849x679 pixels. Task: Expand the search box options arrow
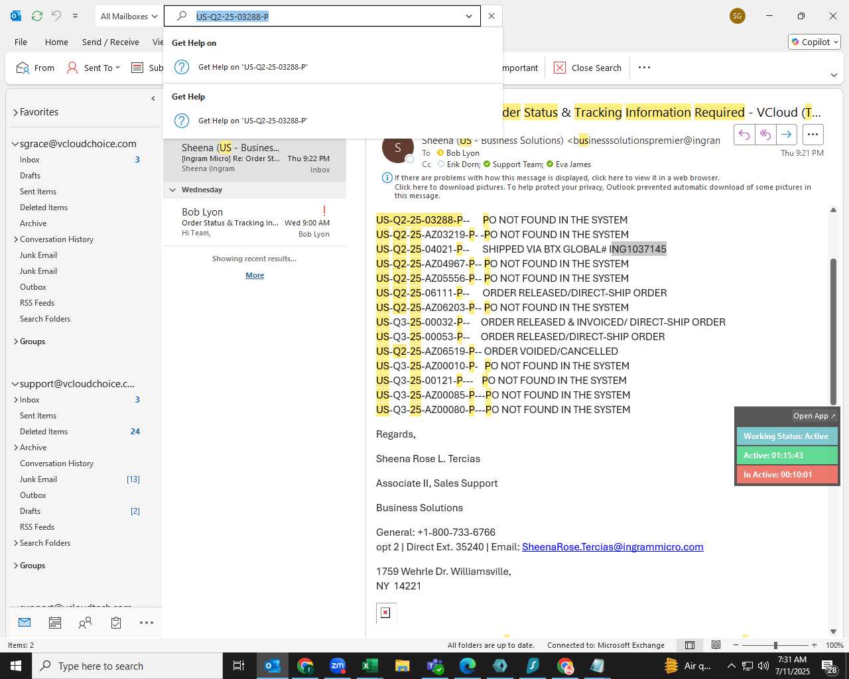point(469,16)
